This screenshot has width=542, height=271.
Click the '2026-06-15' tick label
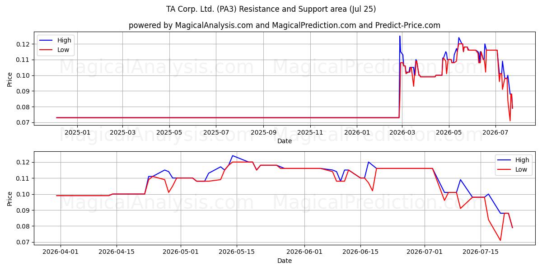point(360,252)
